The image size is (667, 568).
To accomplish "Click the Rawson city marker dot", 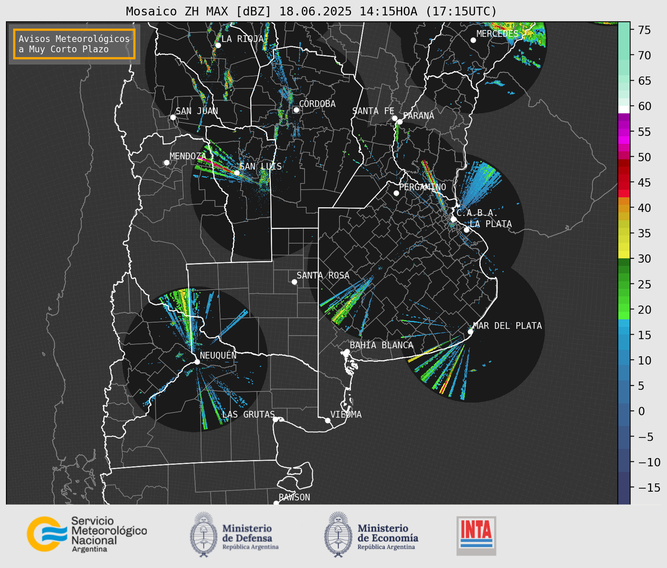I will coord(276,503).
